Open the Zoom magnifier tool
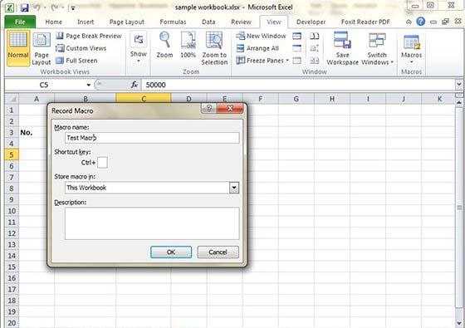465x328 pixels. (x=164, y=45)
